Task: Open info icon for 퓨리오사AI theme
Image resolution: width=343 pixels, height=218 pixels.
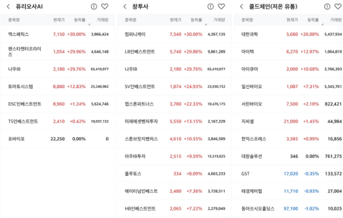Action: click(x=94, y=6)
